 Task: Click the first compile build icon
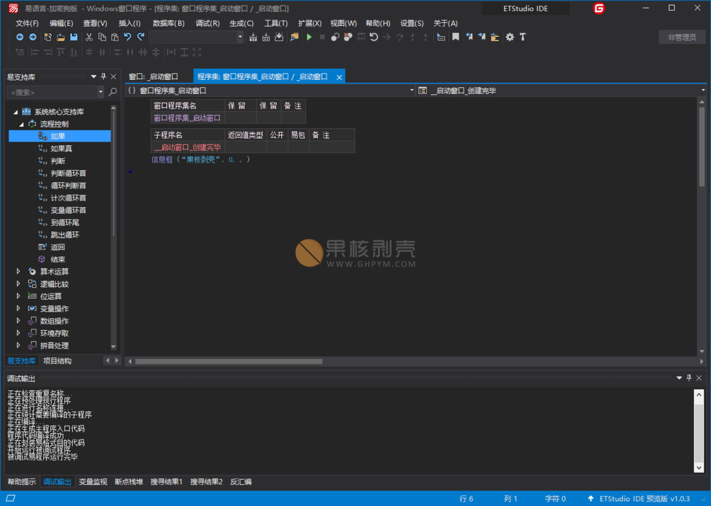pyautogui.click(x=253, y=37)
